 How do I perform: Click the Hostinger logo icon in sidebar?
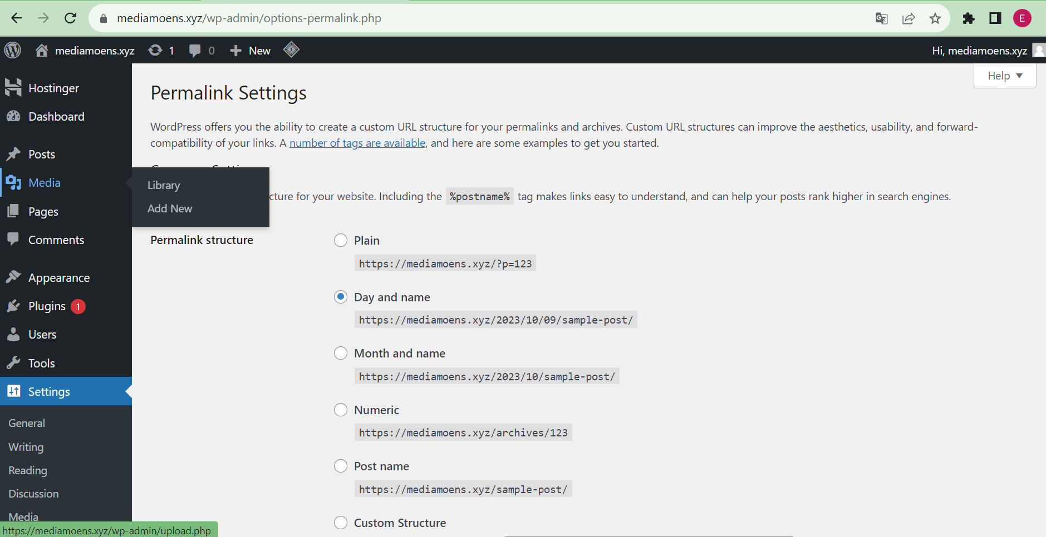13,88
